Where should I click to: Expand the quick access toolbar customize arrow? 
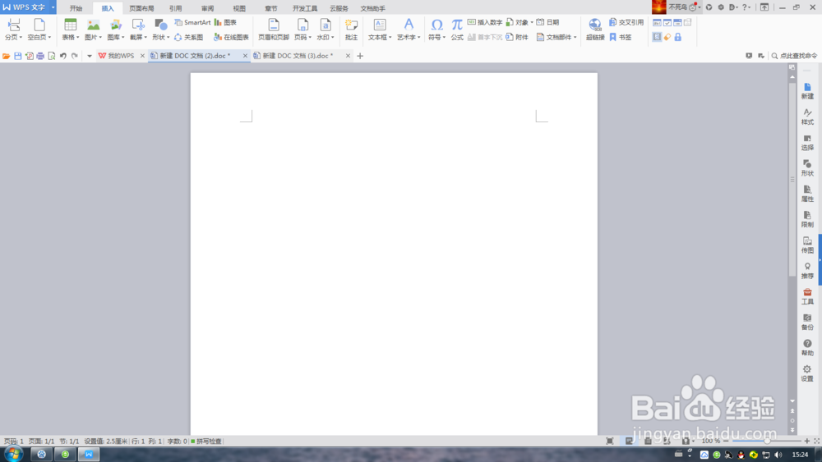[x=89, y=56]
